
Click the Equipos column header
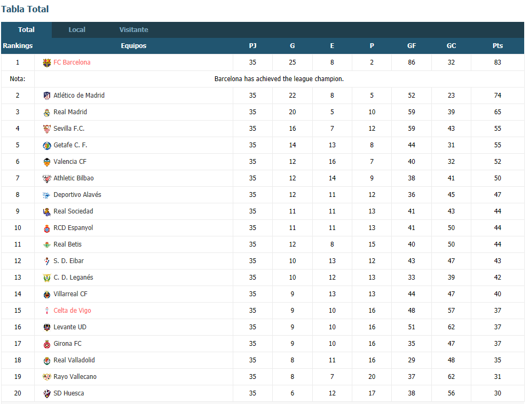coord(133,45)
